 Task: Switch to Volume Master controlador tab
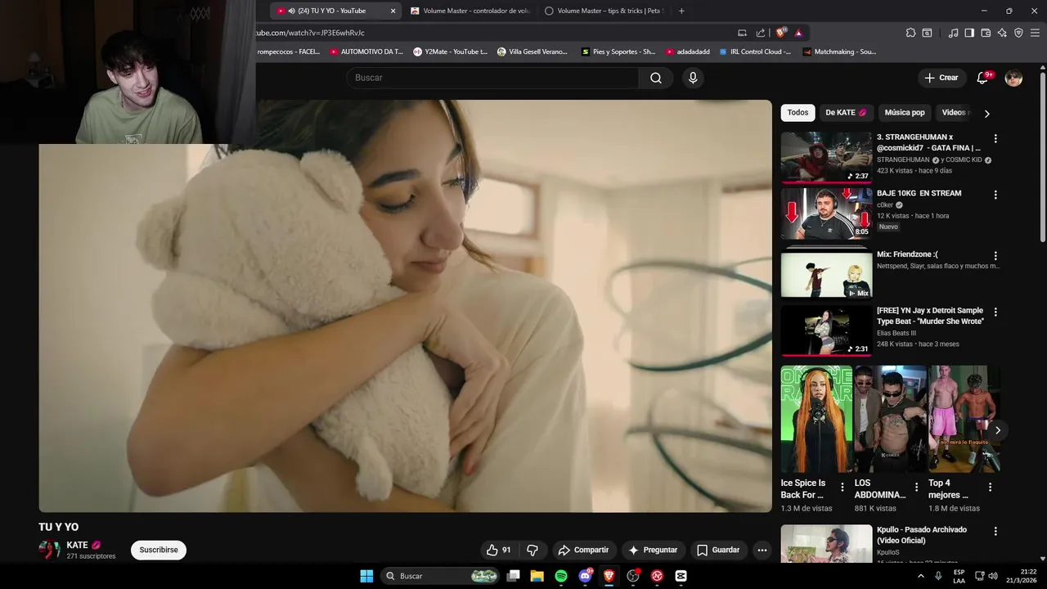(470, 11)
